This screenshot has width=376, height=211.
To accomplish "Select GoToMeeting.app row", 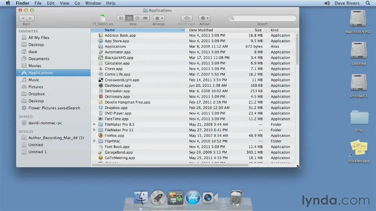I will pos(193,158).
